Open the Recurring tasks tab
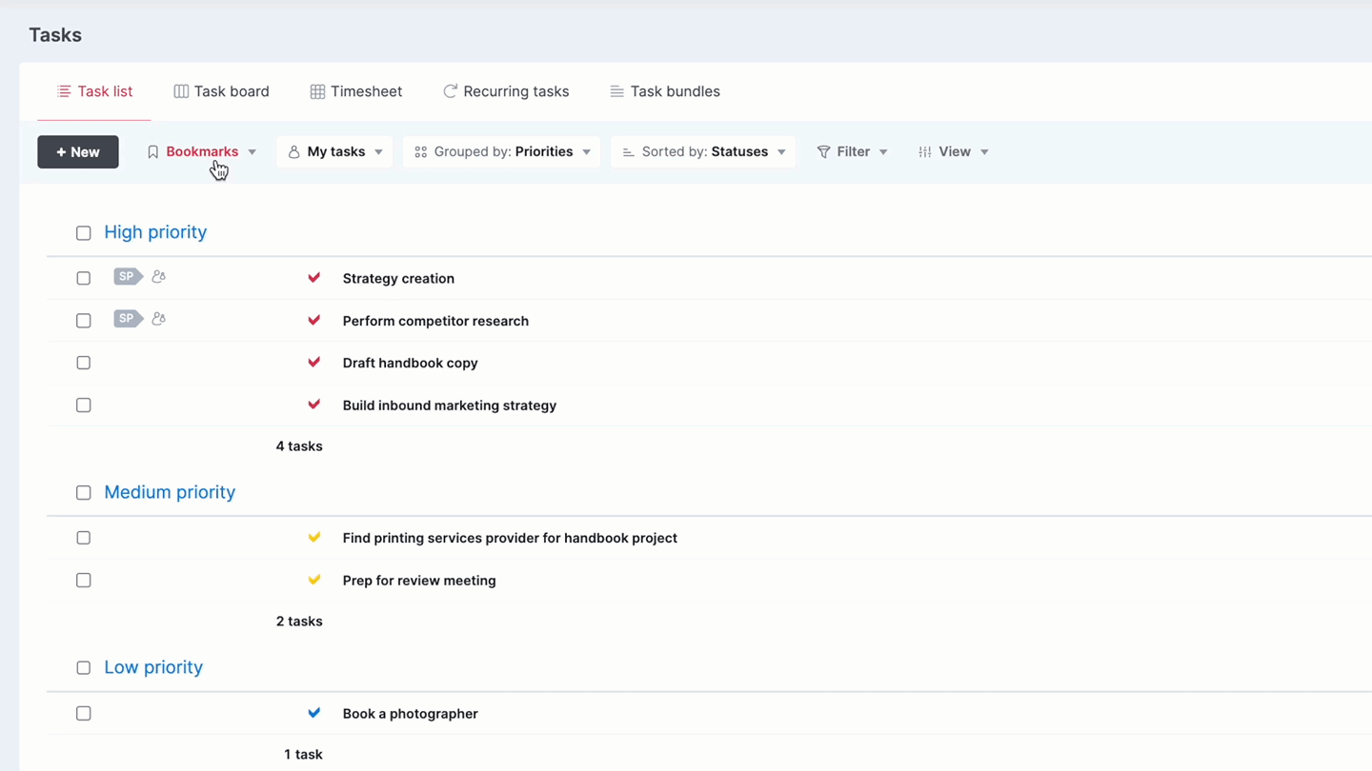Viewport: 1372px width, 771px height. [x=506, y=91]
